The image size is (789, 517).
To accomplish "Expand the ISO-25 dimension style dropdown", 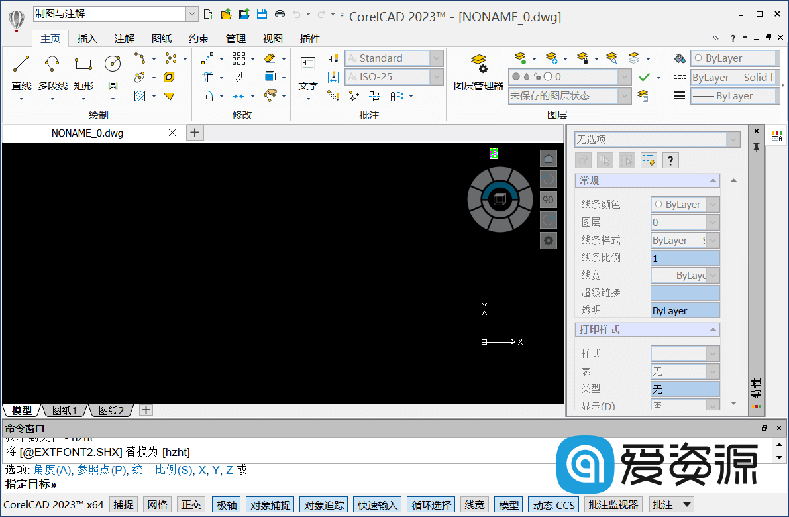I will pos(436,76).
